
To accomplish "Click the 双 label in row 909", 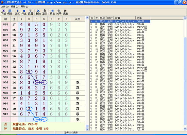I will coord(78,98).
